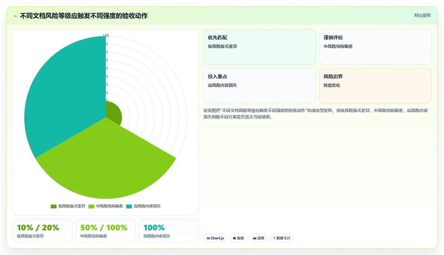This screenshot has width=444, height=255.
Task: Click the icon inside Chart.js chip
Action: (208, 238)
